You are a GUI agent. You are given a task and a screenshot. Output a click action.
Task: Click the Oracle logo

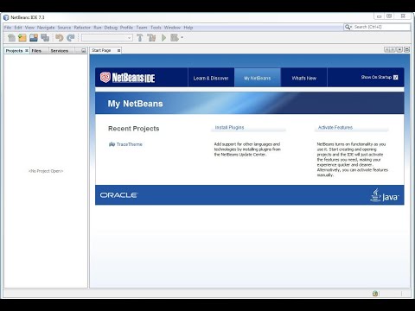coord(118,195)
